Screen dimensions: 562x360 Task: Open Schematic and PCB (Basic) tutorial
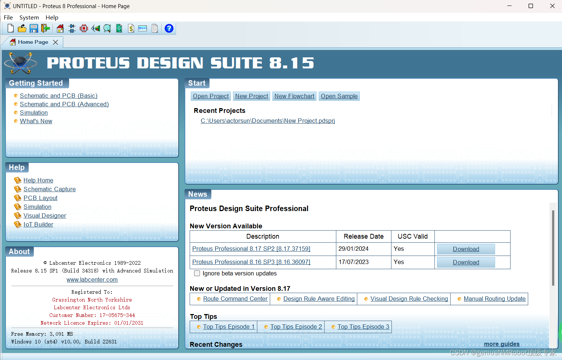click(58, 96)
